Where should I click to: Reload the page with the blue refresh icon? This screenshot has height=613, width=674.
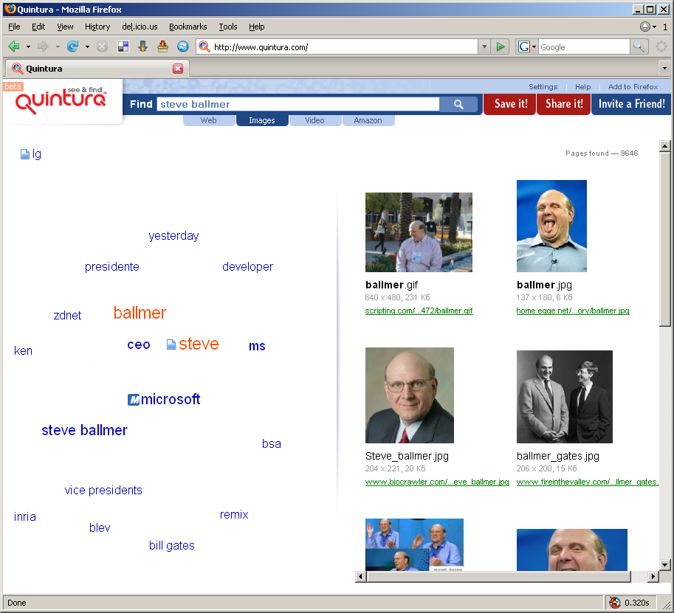(x=72, y=46)
